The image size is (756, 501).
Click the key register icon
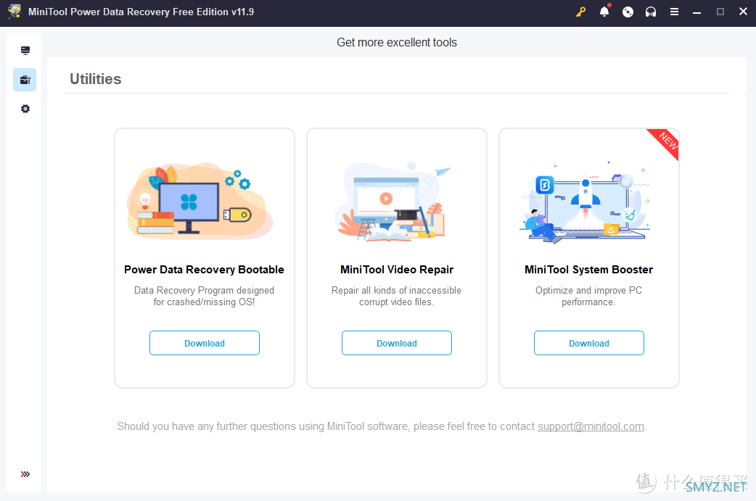580,12
